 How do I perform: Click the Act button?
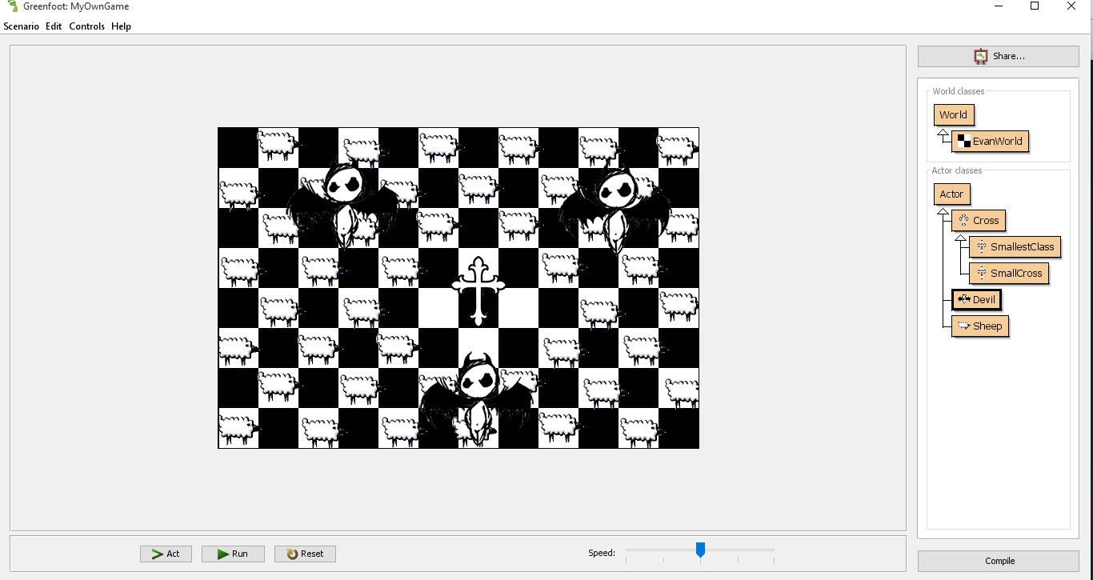click(x=166, y=554)
